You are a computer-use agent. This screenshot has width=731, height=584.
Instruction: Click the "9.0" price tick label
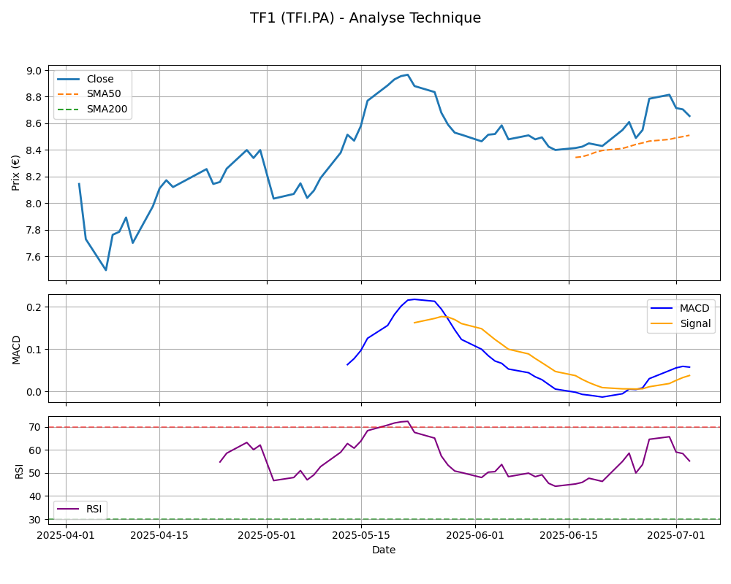[x=36, y=71]
